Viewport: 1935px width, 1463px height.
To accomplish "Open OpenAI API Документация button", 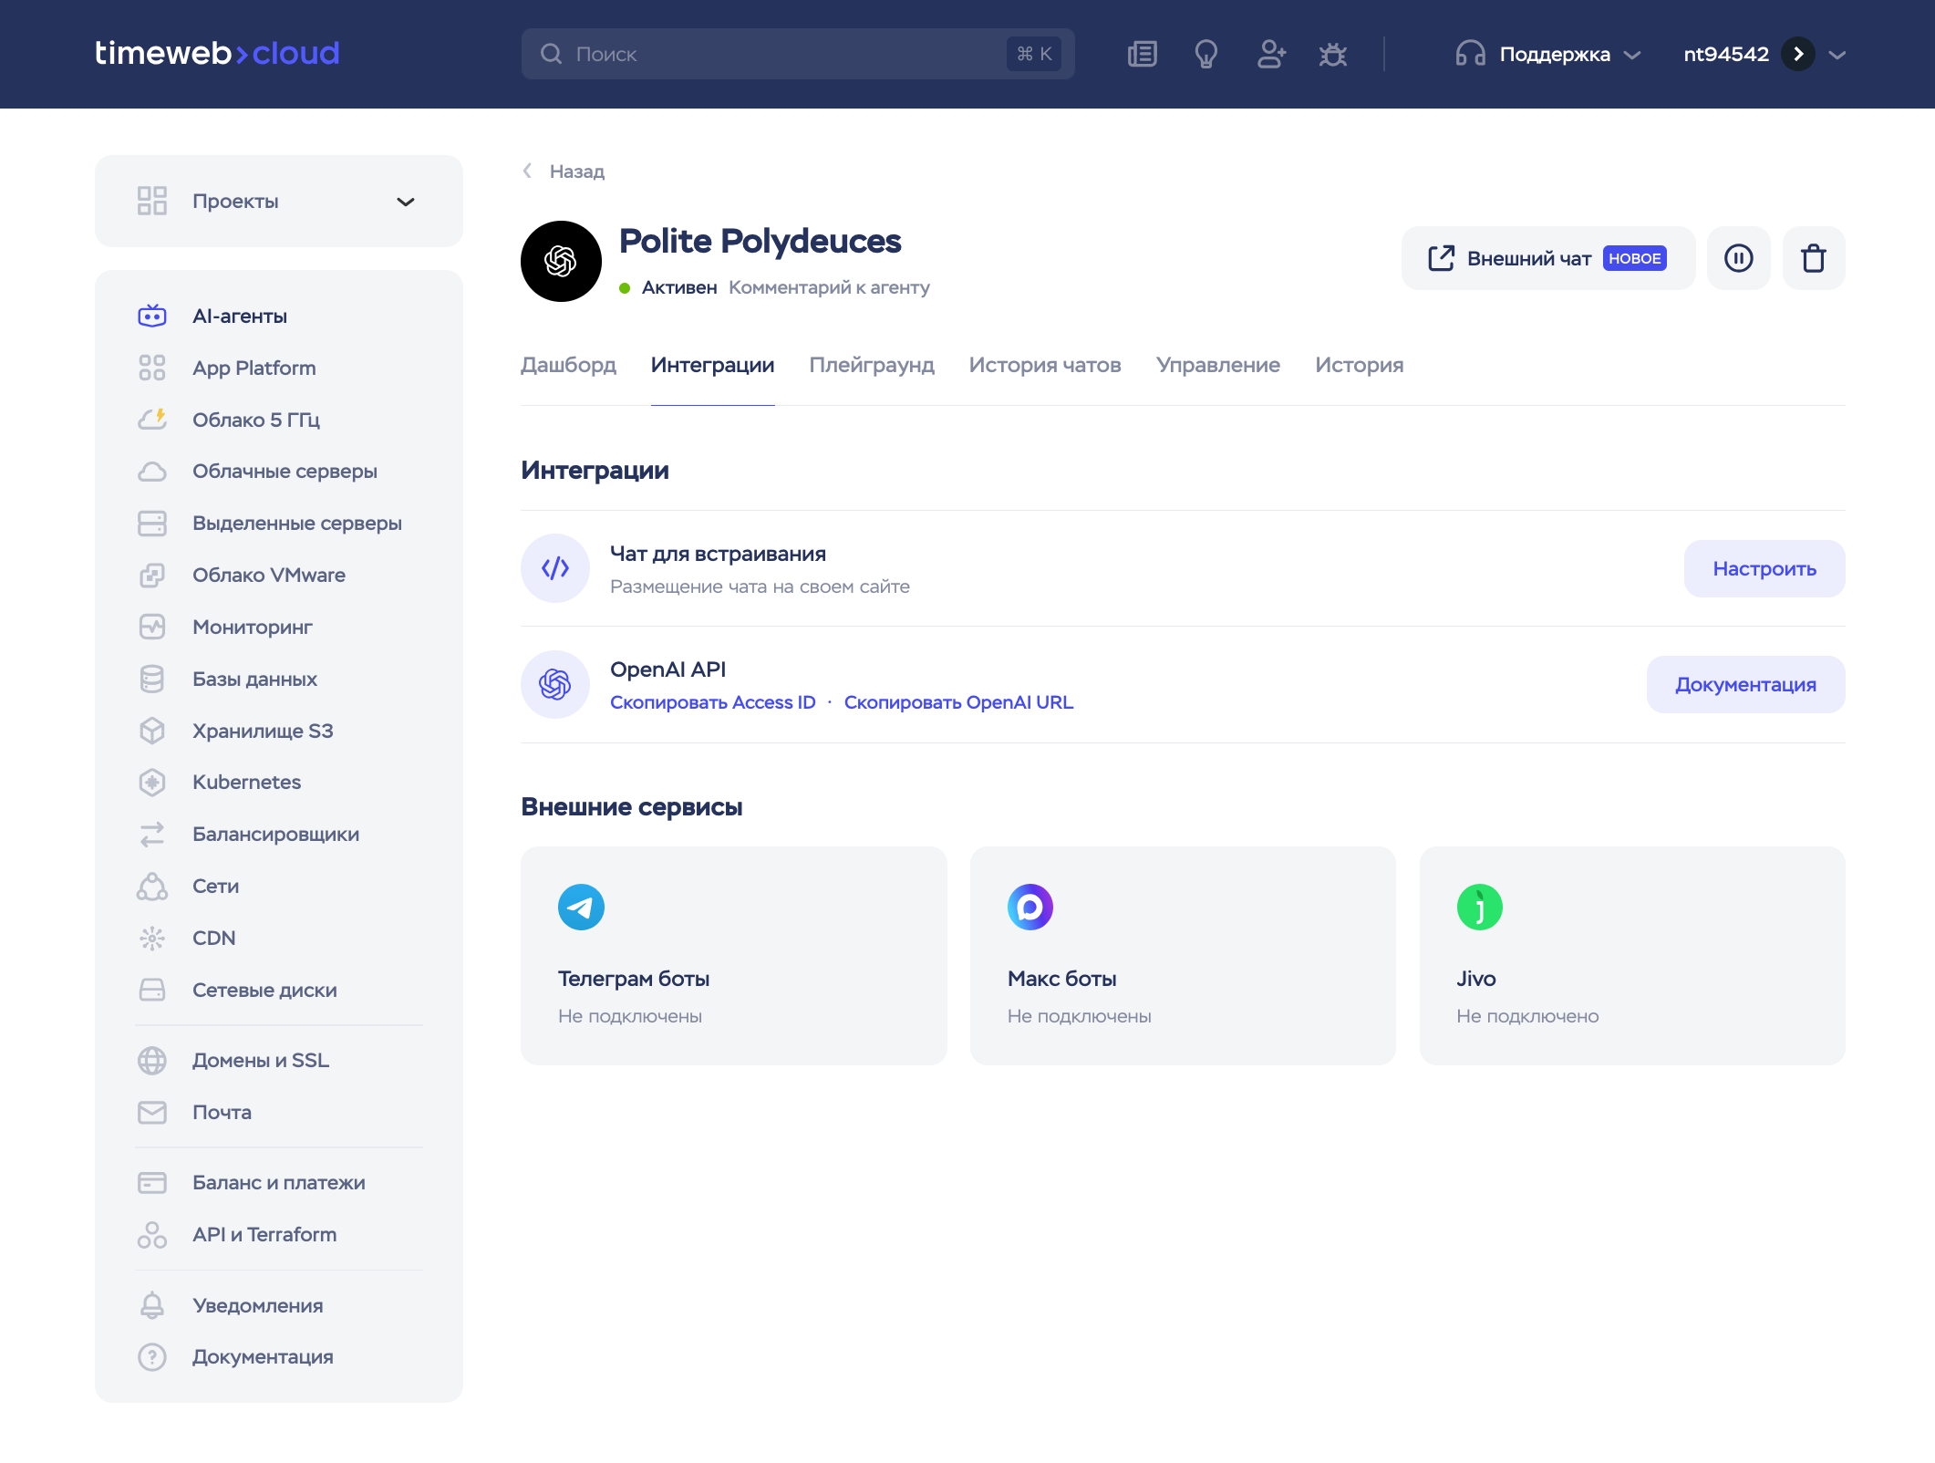I will click(1745, 684).
